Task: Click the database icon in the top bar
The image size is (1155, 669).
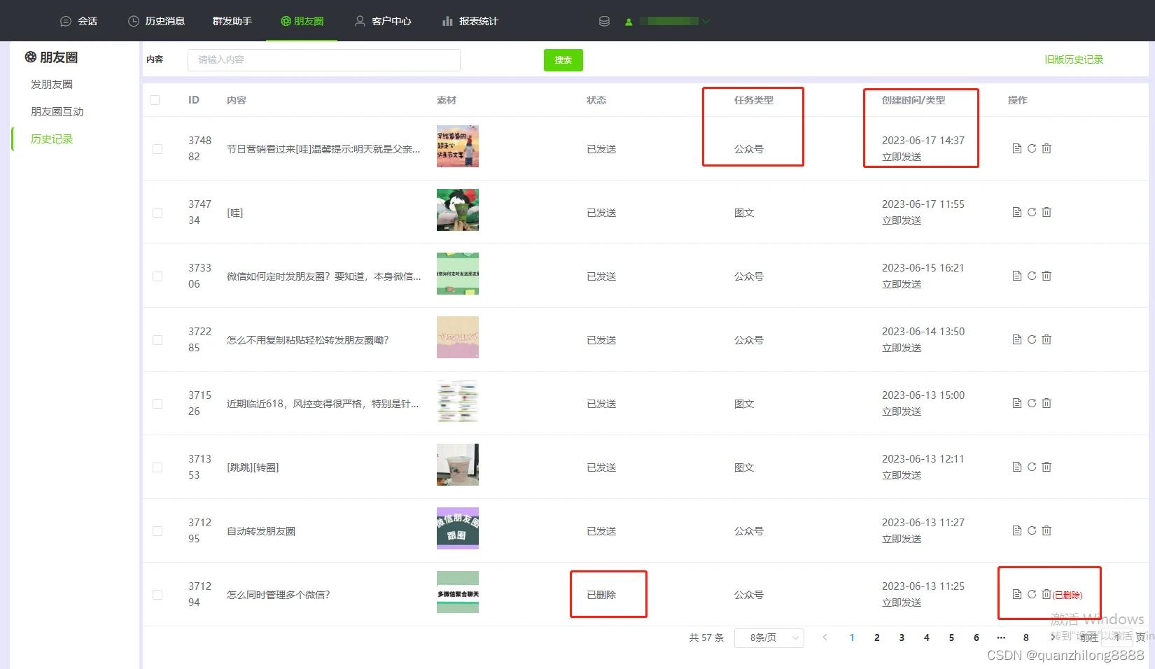Action: [x=603, y=20]
